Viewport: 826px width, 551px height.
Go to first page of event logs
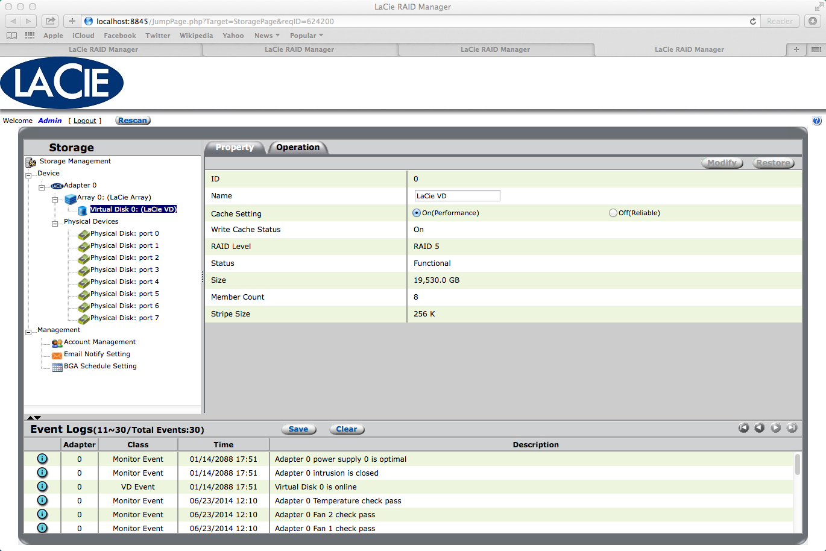743,427
